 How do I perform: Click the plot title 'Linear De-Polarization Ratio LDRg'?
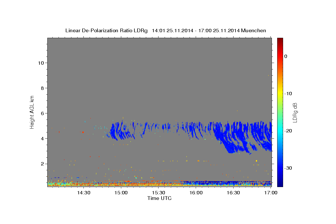pyautogui.click(x=106, y=31)
